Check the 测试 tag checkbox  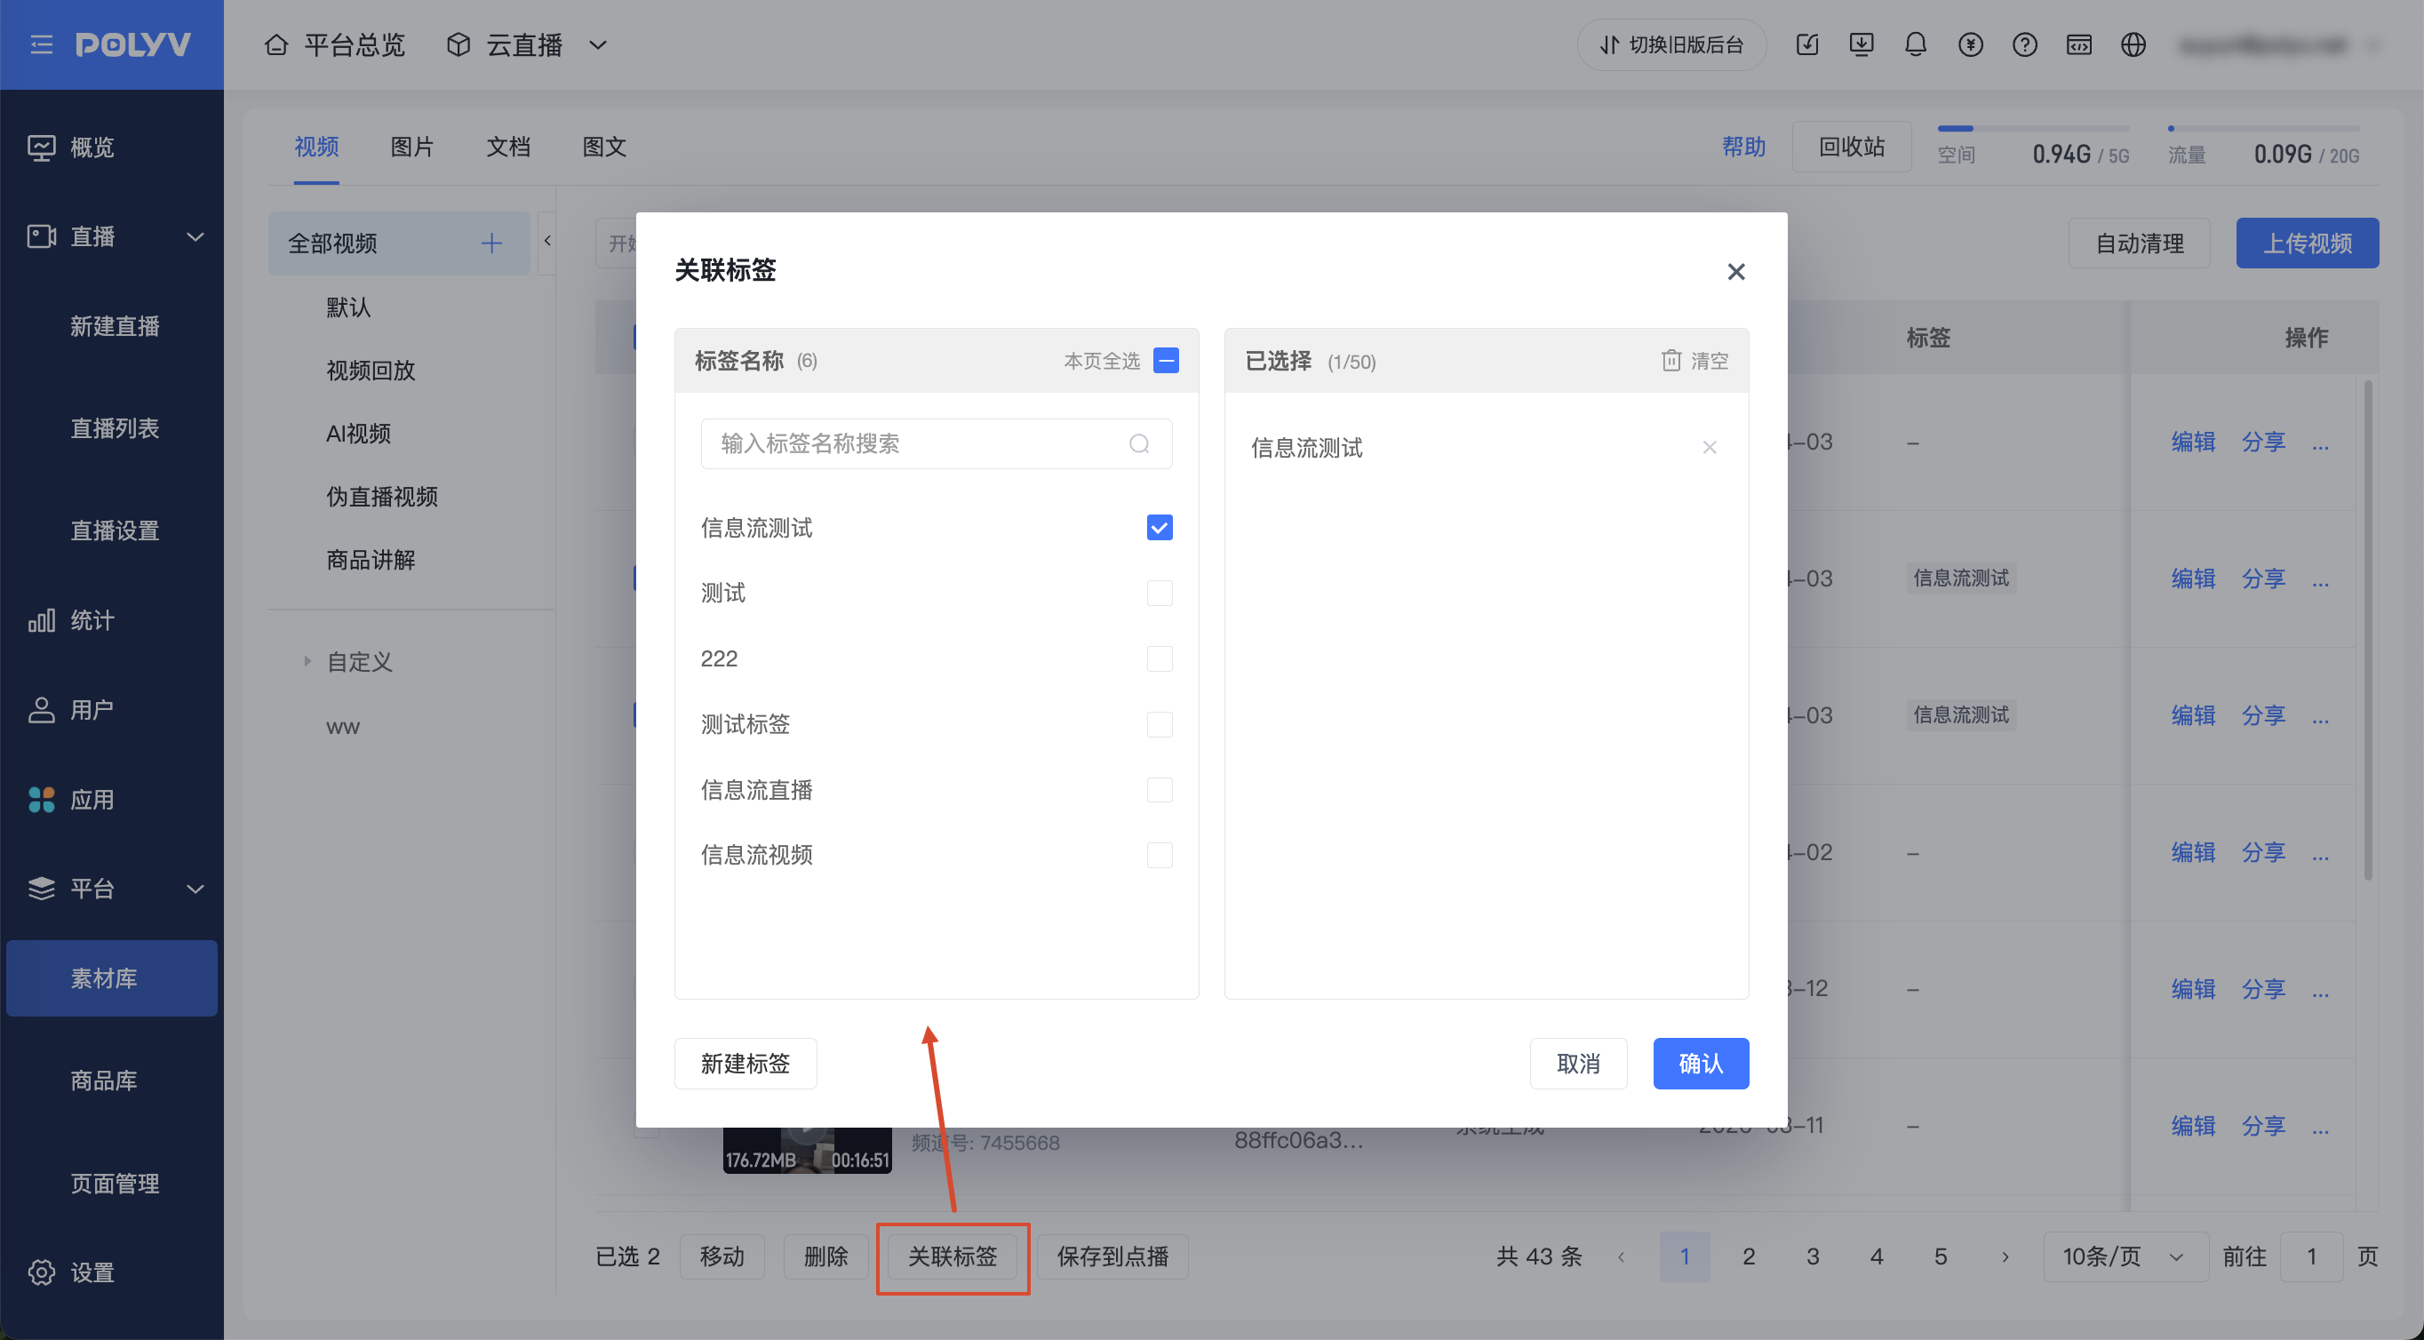pyautogui.click(x=1160, y=593)
